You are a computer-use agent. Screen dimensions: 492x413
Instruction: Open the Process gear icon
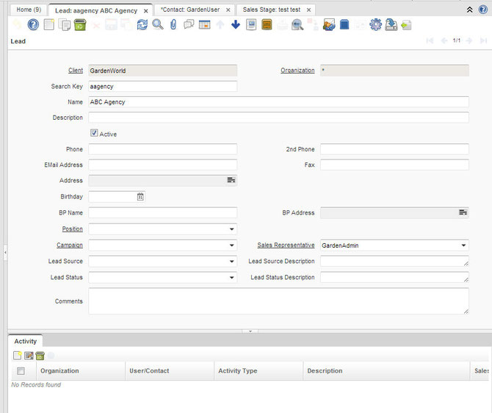click(375, 24)
